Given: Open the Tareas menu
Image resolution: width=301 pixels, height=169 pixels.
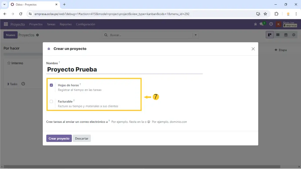Looking at the screenshot, I should click(51, 24).
